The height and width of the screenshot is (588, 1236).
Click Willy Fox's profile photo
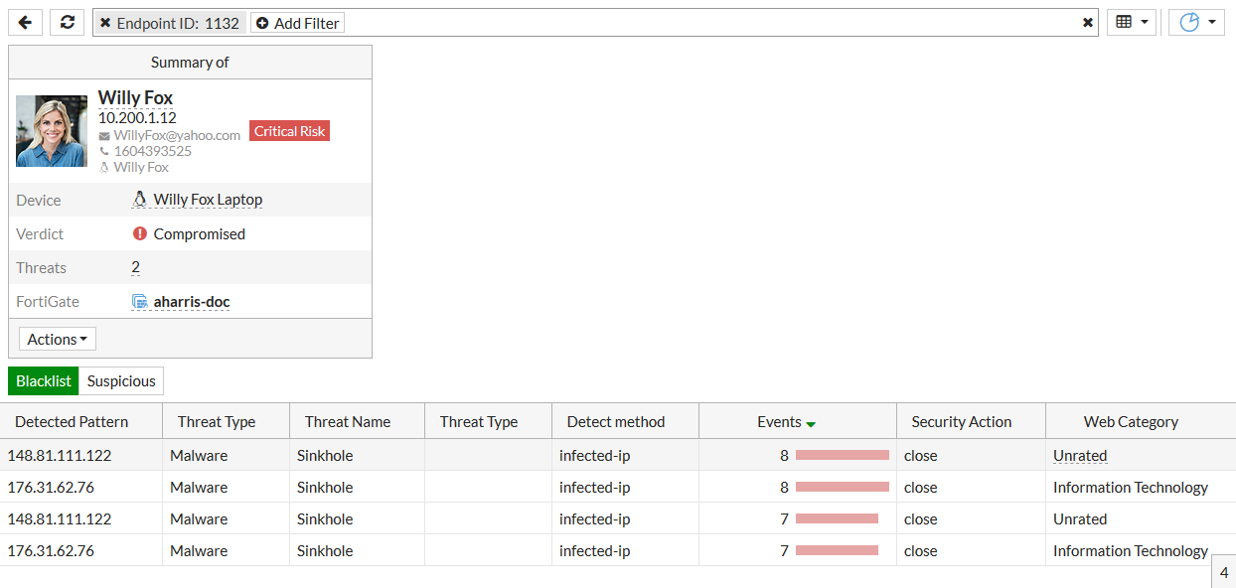52,131
